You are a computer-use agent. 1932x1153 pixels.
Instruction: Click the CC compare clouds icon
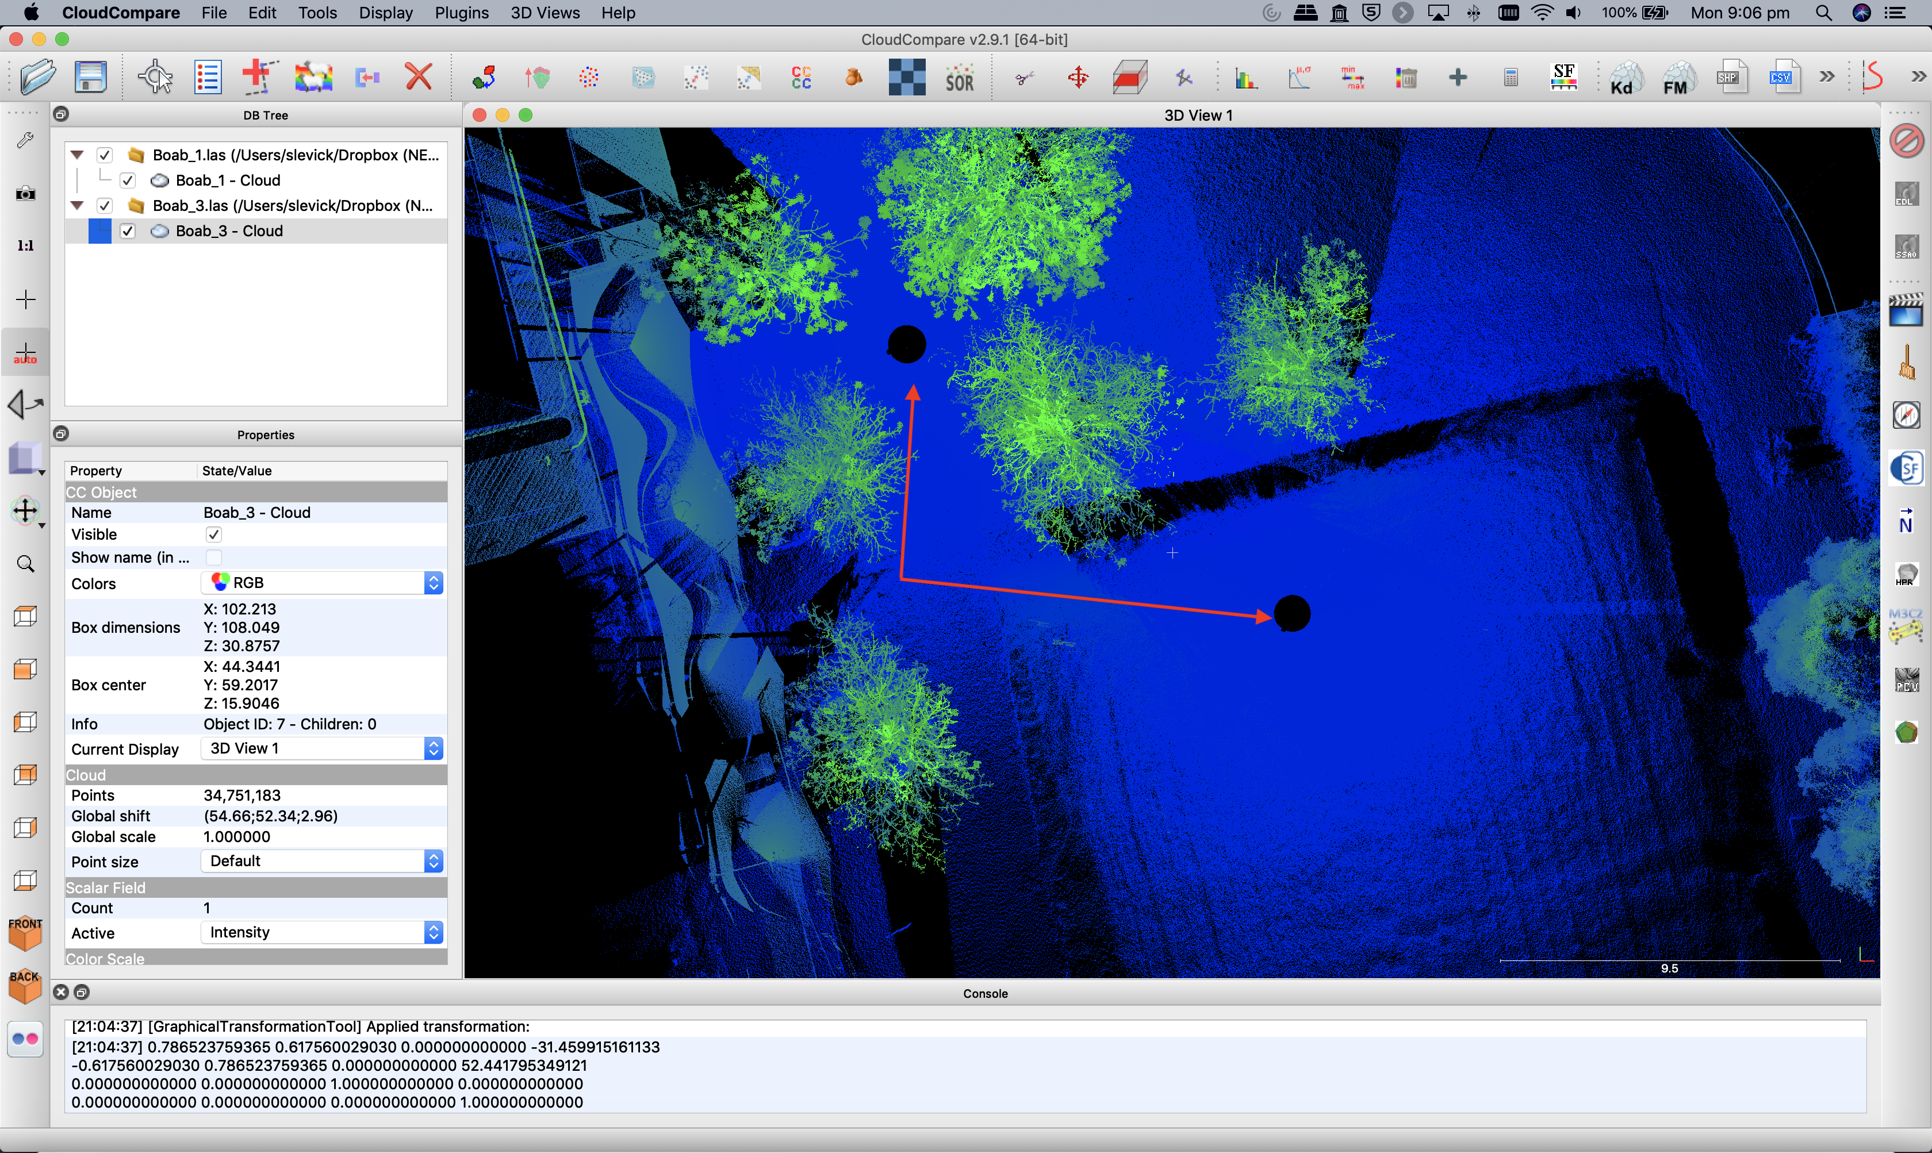801,77
